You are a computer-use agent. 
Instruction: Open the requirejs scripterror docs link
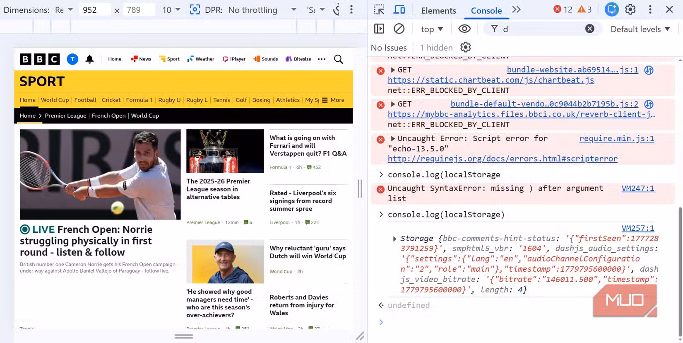tap(503, 159)
